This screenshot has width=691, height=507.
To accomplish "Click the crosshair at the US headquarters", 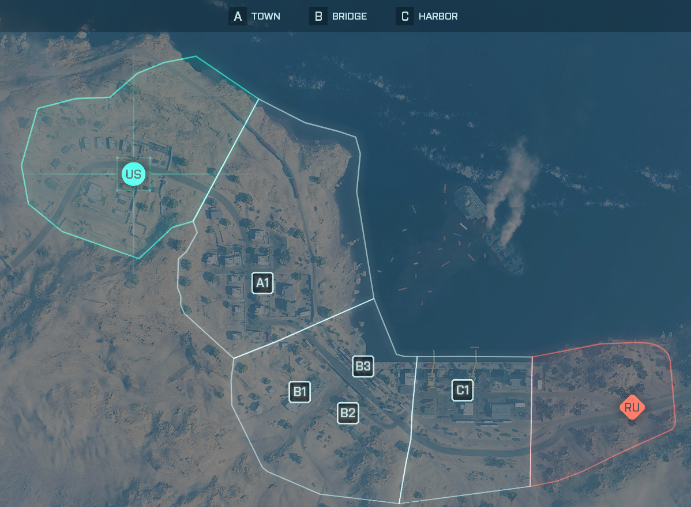I will click(x=133, y=173).
